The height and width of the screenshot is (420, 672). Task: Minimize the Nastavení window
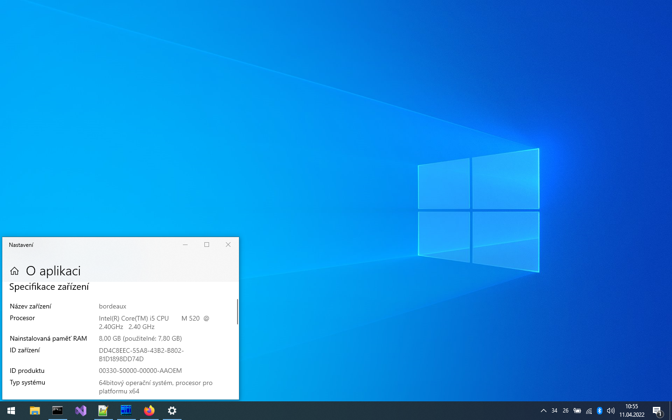pos(185,245)
